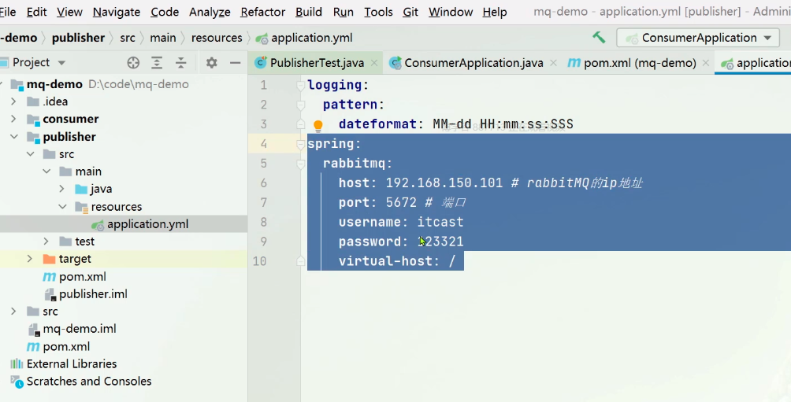Viewport: 791px width, 402px height.
Task: Open the Build menu
Action: (x=309, y=12)
